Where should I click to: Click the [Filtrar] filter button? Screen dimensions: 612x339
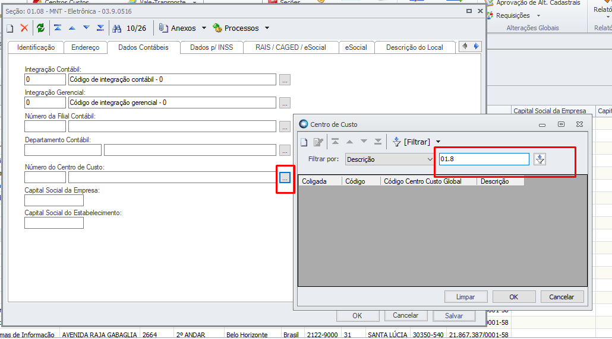tap(411, 142)
